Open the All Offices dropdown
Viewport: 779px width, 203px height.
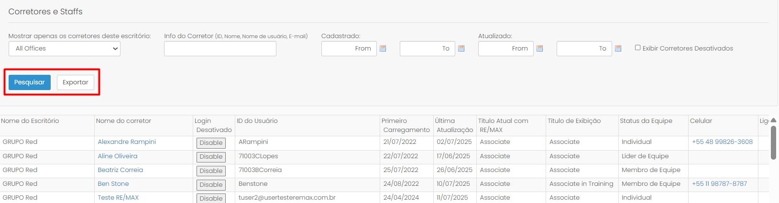(x=65, y=49)
